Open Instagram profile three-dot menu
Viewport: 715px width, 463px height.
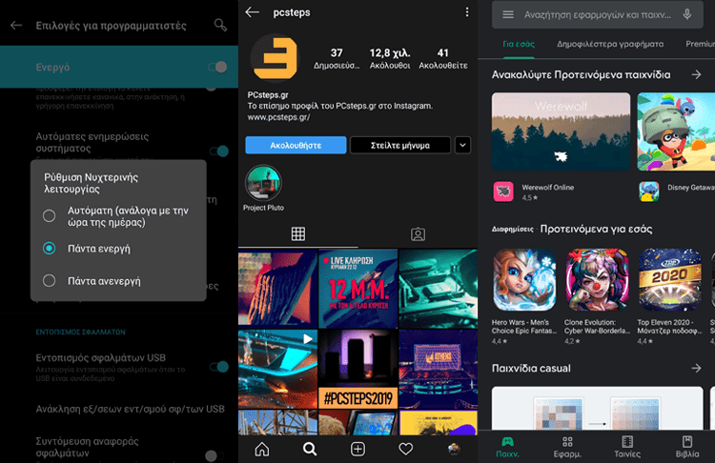coord(467,12)
